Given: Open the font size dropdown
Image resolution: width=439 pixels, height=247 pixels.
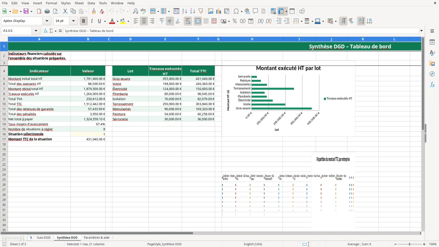Looking at the screenshot, I should [74, 21].
